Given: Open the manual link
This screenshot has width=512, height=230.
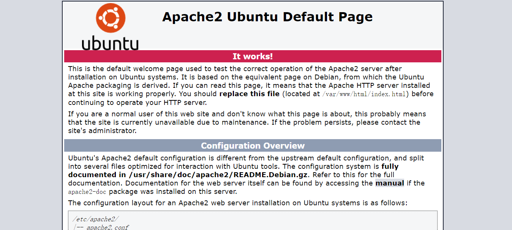Looking at the screenshot, I should [x=390, y=183].
